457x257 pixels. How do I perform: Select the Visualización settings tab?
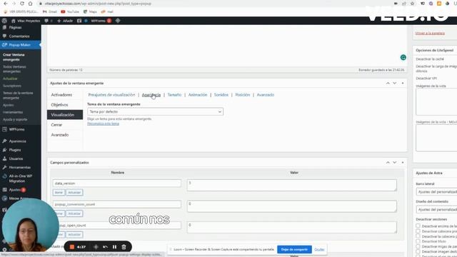point(65,115)
